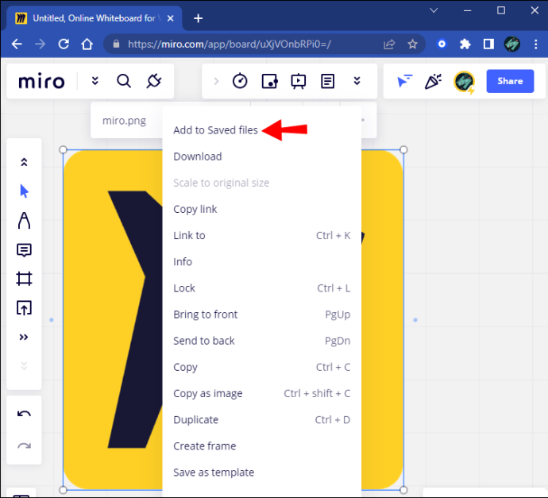Open the browser home page button
The height and width of the screenshot is (498, 548).
pos(87,44)
